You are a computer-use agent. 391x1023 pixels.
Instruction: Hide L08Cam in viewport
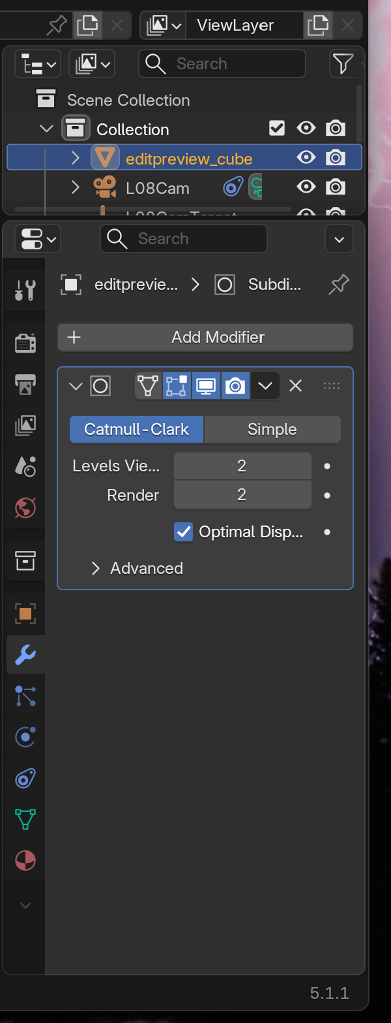coord(306,187)
